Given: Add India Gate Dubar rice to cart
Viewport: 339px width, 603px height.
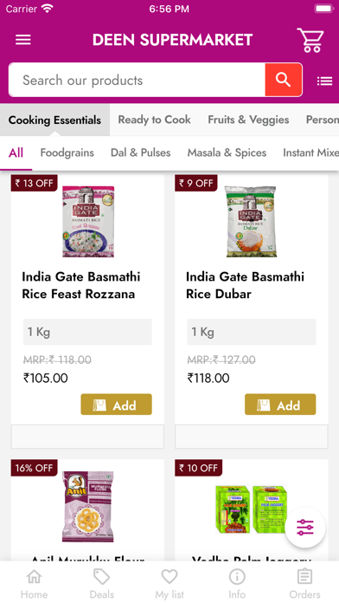Looking at the screenshot, I should click(280, 405).
